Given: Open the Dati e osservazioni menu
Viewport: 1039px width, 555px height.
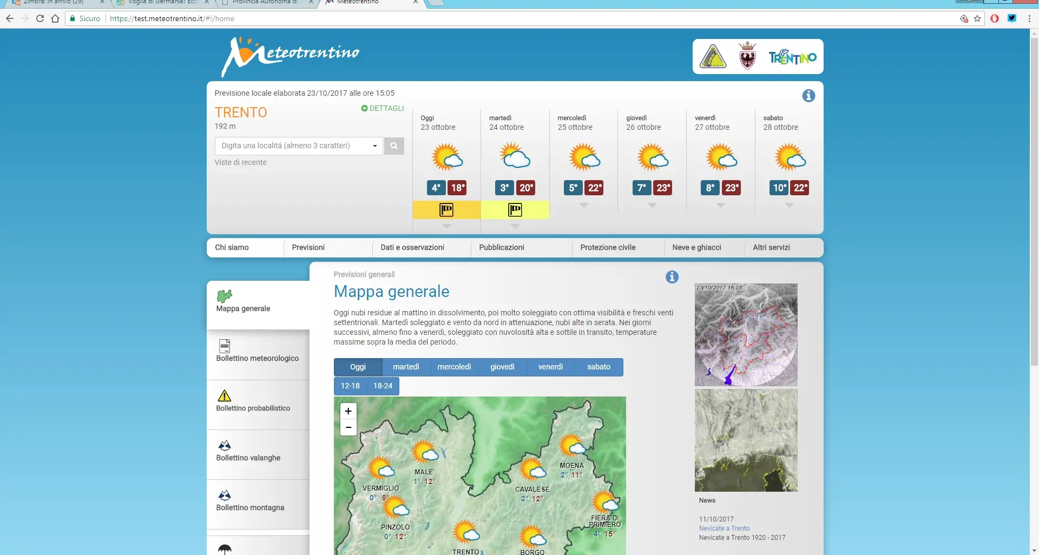Looking at the screenshot, I should tap(412, 248).
